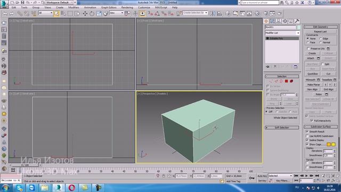This screenshot has height=192, width=341.
Task: Click the Align tool icon
Action: coord(220,13)
